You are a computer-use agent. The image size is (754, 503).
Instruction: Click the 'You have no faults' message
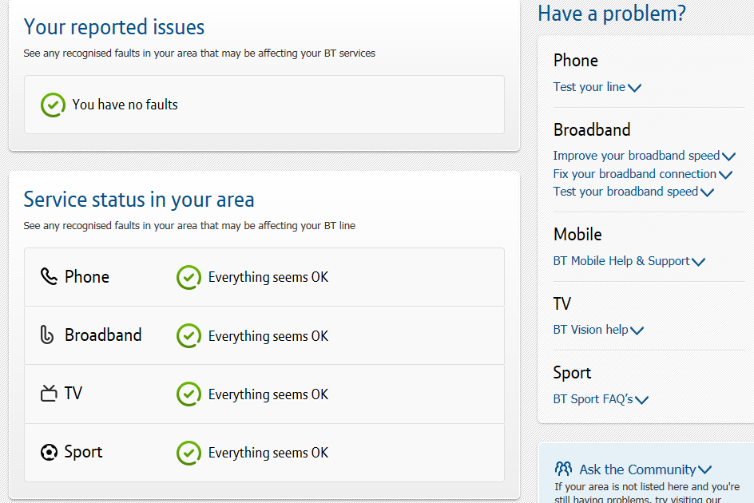[x=125, y=105]
